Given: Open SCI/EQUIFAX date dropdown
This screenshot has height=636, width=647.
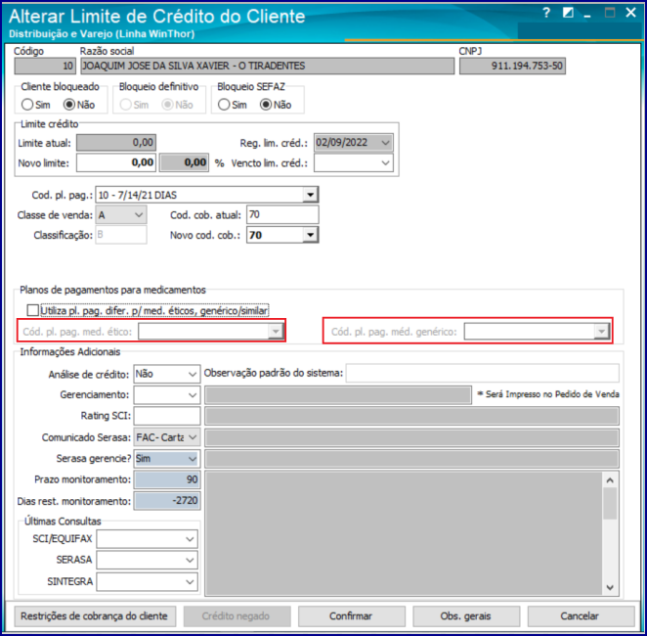Looking at the screenshot, I should [x=190, y=539].
